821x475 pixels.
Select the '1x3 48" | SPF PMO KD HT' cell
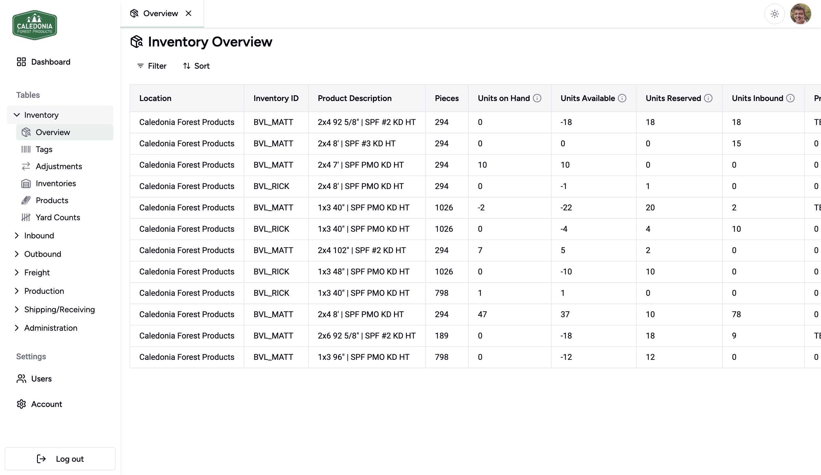click(367, 272)
